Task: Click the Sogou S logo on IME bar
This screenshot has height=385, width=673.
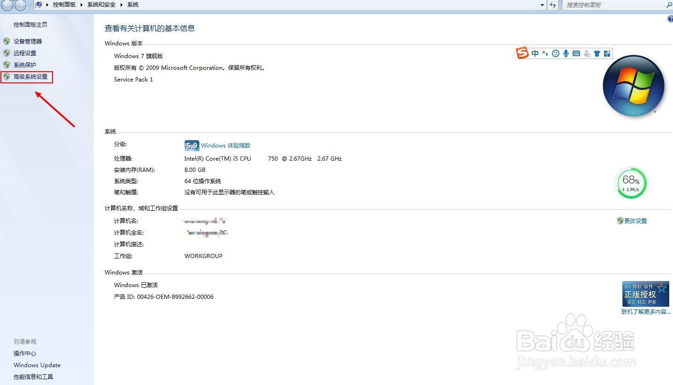Action: click(522, 53)
